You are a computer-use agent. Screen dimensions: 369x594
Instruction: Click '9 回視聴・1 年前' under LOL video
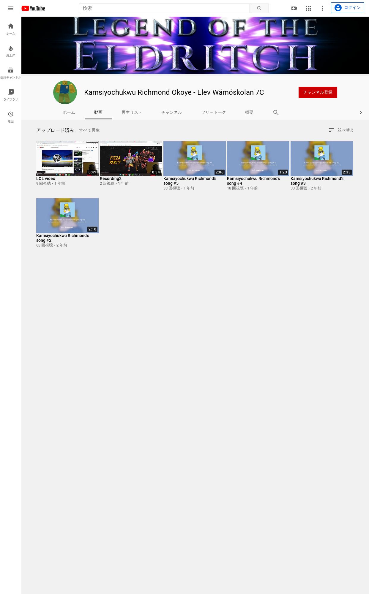pyautogui.click(x=51, y=184)
